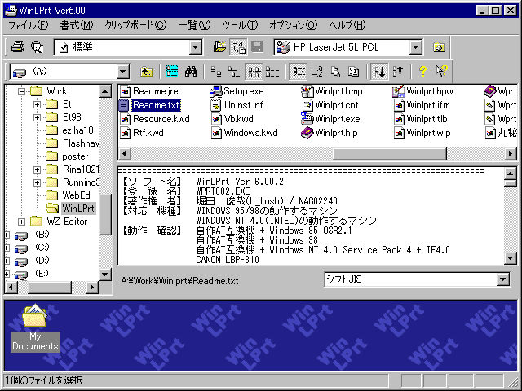Select the Resource.kwd file
The image size is (522, 391).
coord(155,119)
